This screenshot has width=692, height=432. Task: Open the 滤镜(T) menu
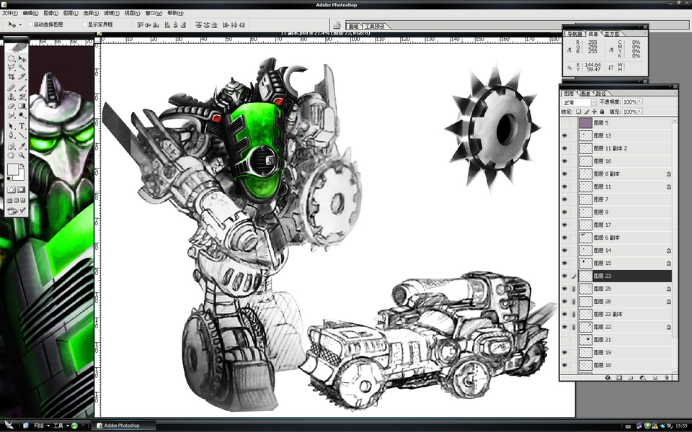112,13
